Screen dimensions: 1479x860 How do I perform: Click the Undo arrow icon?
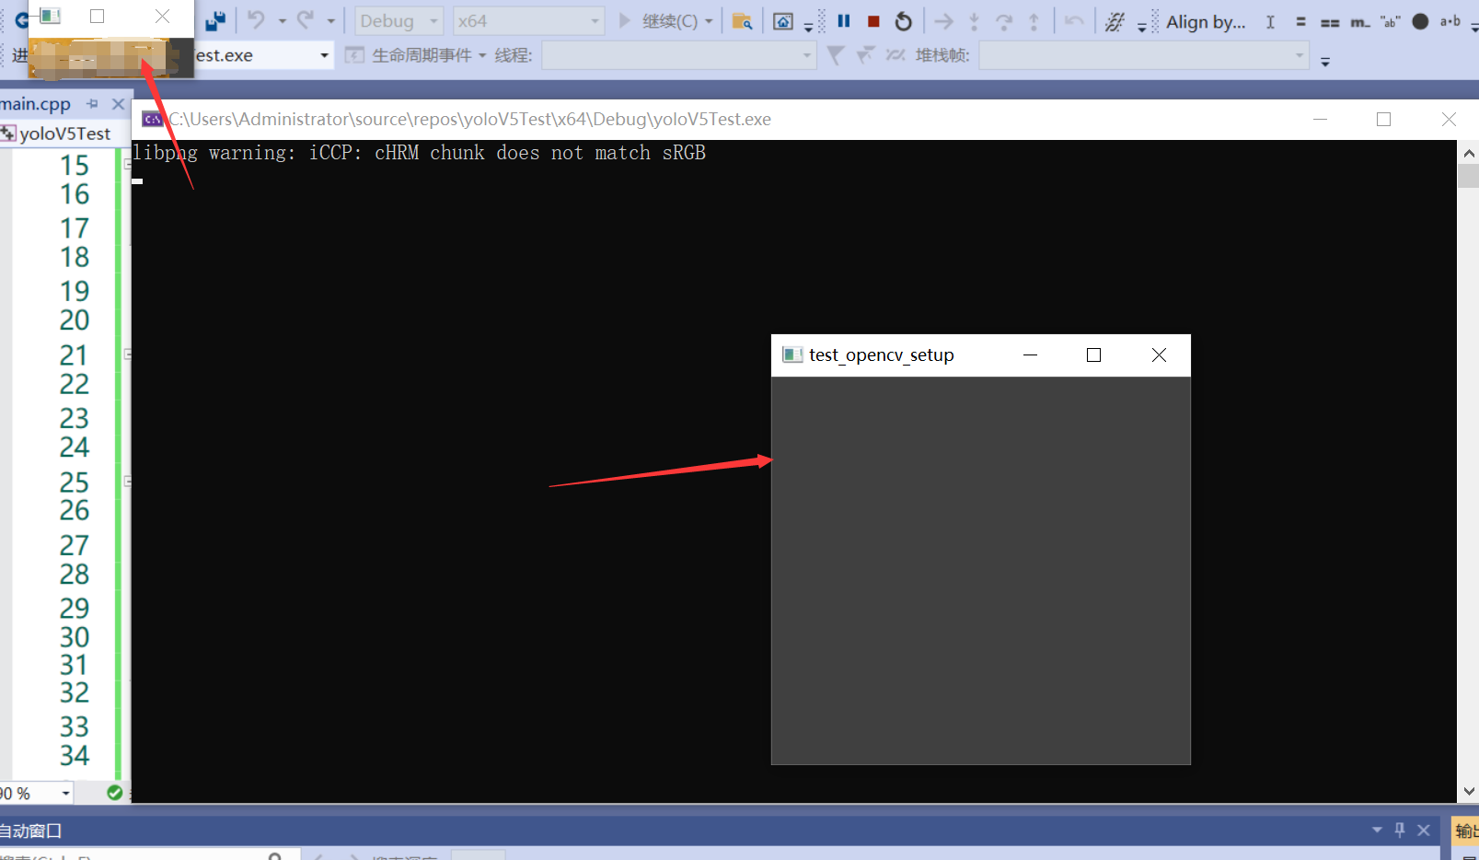(x=257, y=20)
